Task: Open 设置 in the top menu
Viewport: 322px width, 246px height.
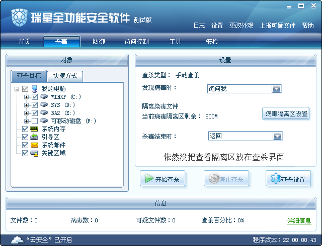Action: [217, 26]
